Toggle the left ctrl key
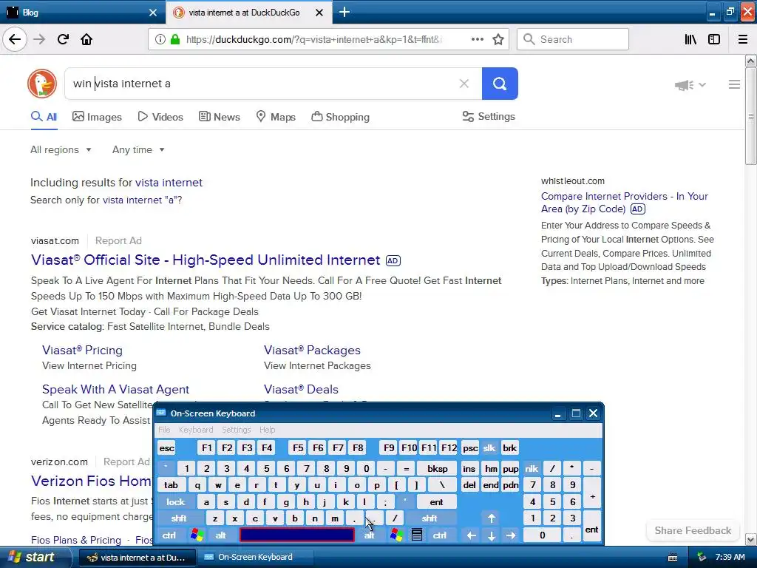The image size is (757, 568). pyautogui.click(x=169, y=535)
